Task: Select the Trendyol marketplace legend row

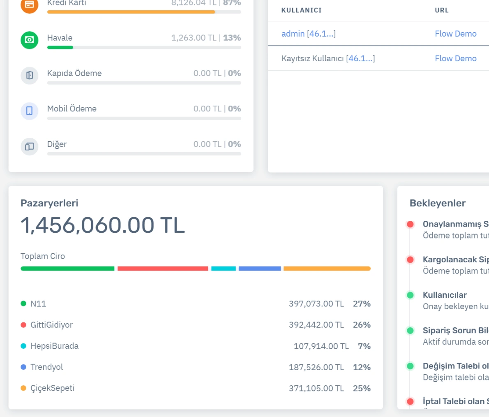Action: tap(46, 367)
